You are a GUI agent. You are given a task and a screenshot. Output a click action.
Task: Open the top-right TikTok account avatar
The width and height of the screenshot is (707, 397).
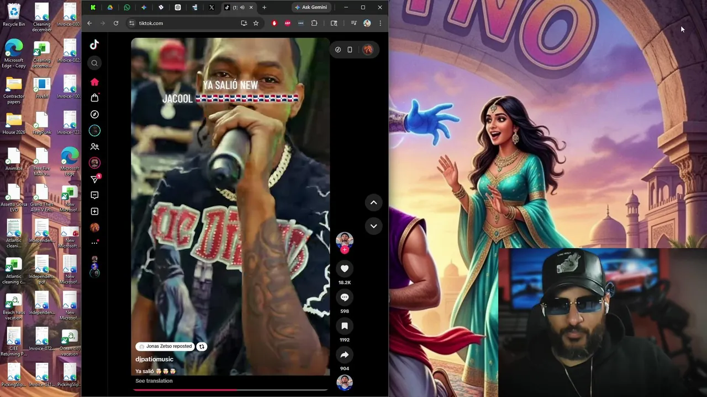[x=368, y=50]
